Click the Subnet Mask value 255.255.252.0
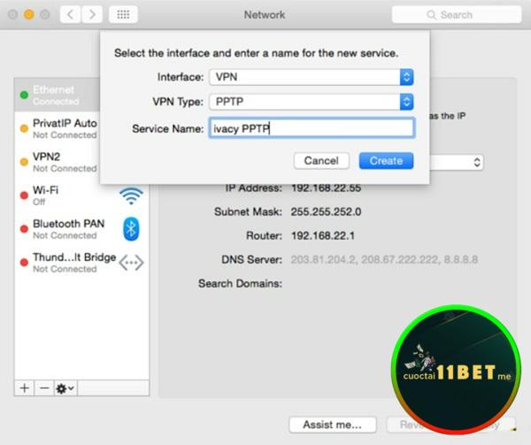Image resolution: width=531 pixels, height=445 pixels. [x=326, y=211]
